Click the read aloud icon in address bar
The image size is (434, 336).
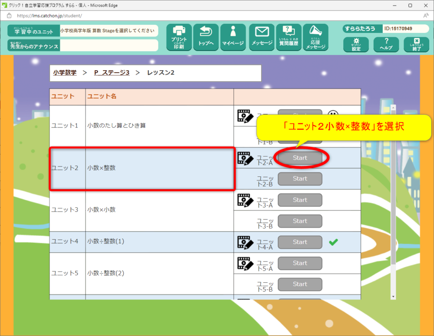pyautogui.click(x=426, y=16)
